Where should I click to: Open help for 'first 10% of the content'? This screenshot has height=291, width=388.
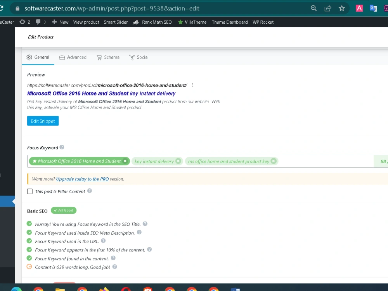pos(149,249)
